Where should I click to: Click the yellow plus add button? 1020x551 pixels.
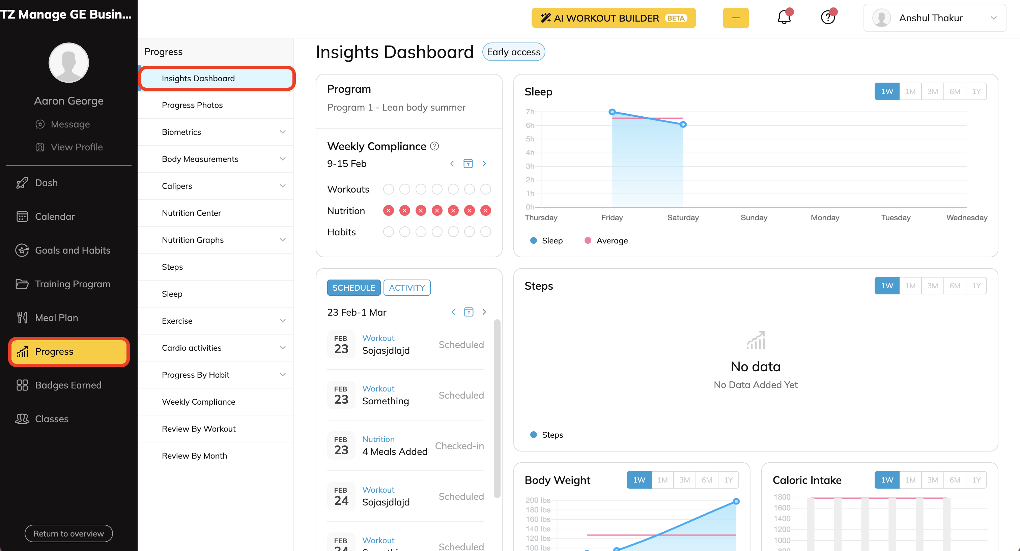click(735, 18)
